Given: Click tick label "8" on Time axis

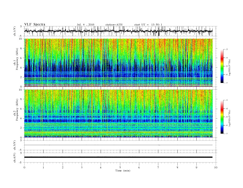Looking at the screenshot, I should point(177,167).
